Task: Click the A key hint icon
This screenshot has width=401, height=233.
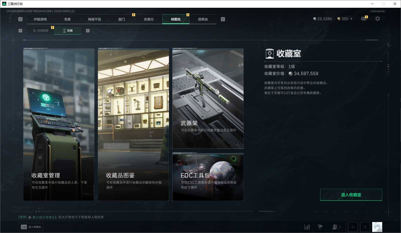Action: (21, 30)
